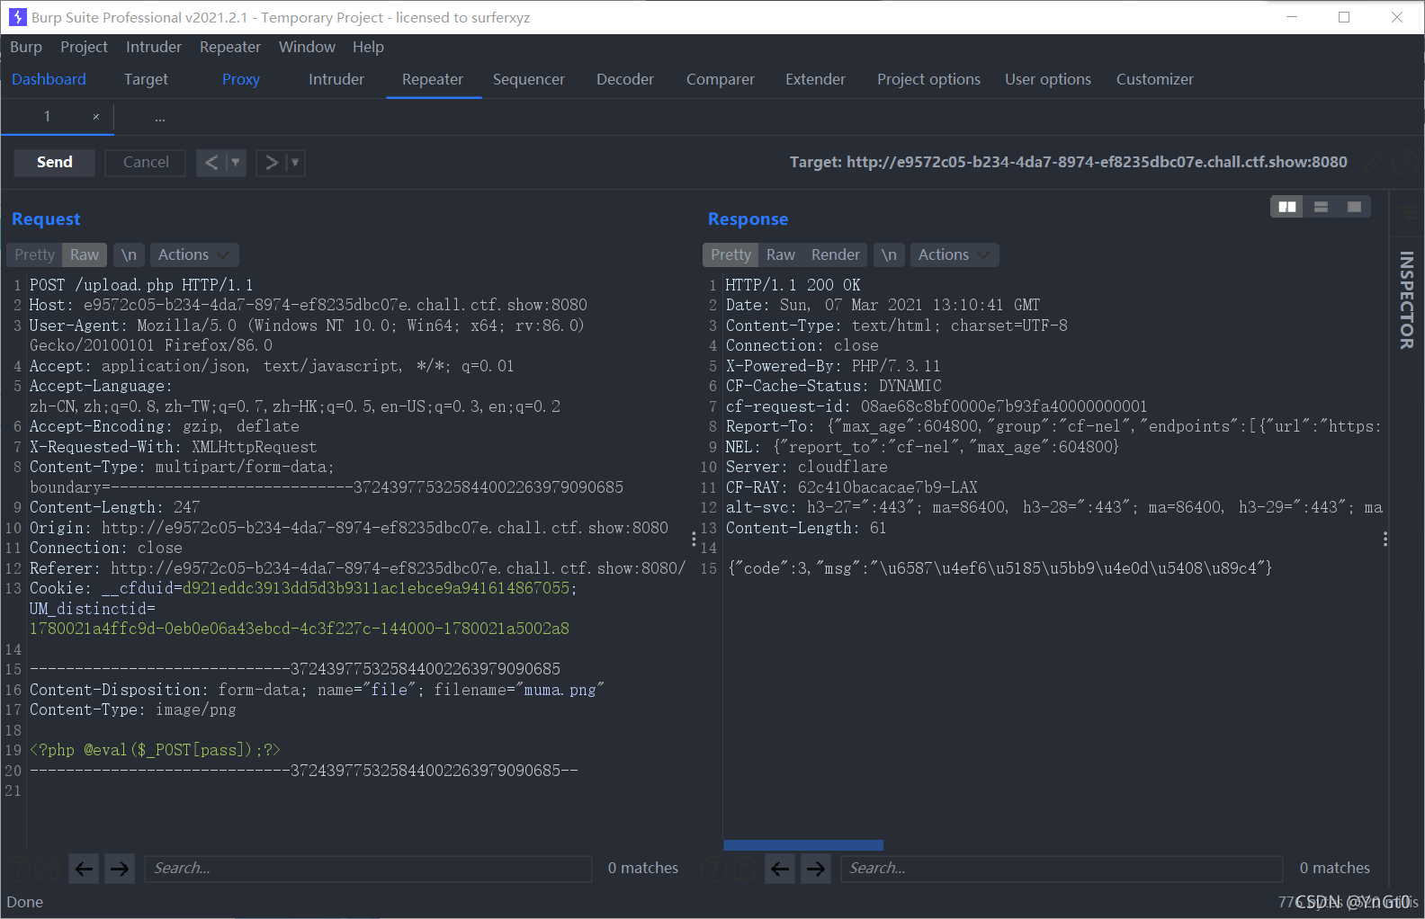This screenshot has height=919, width=1425.
Task: Toggle response Pretty view
Action: tap(730, 255)
